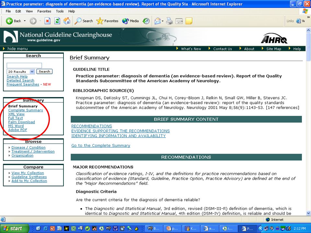The height and width of the screenshot is (233, 311).
Task: Click the Links toolbar label
Action: (x=290, y=21)
